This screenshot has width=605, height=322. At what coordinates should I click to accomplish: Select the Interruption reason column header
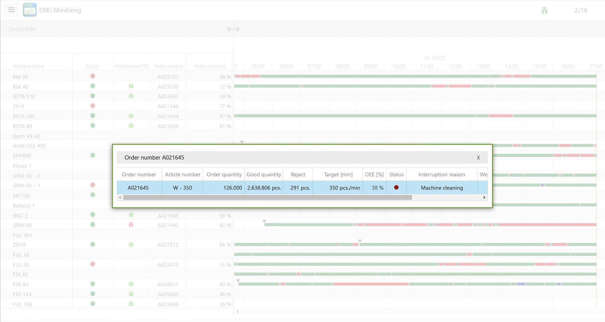[441, 175]
